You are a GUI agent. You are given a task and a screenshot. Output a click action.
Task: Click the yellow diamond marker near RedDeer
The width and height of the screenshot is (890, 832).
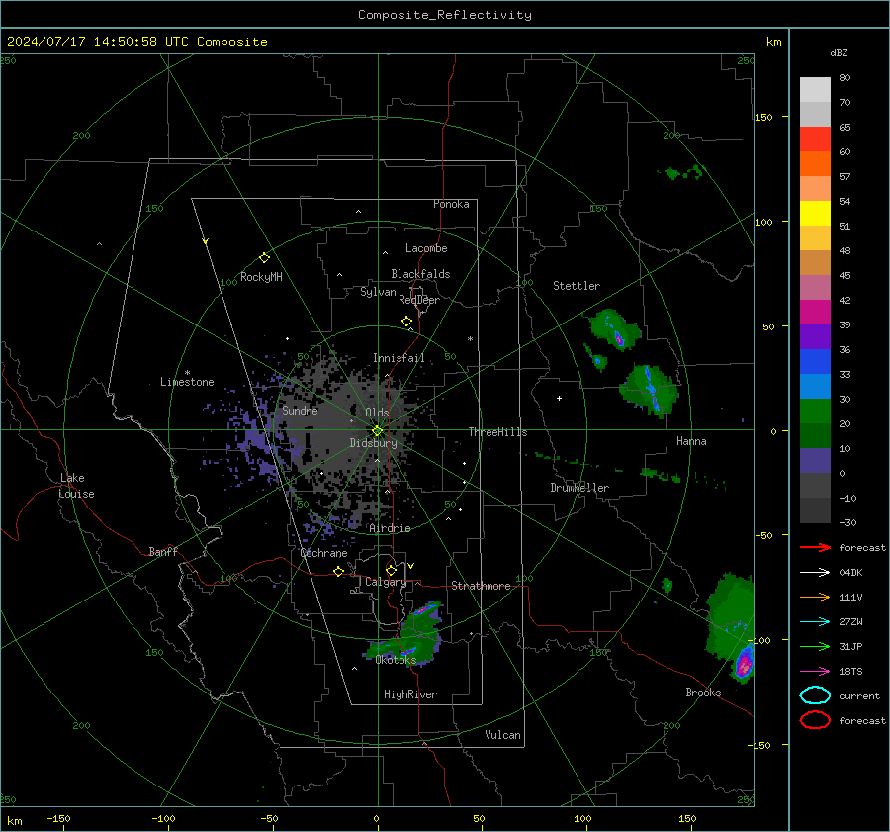pyautogui.click(x=406, y=322)
